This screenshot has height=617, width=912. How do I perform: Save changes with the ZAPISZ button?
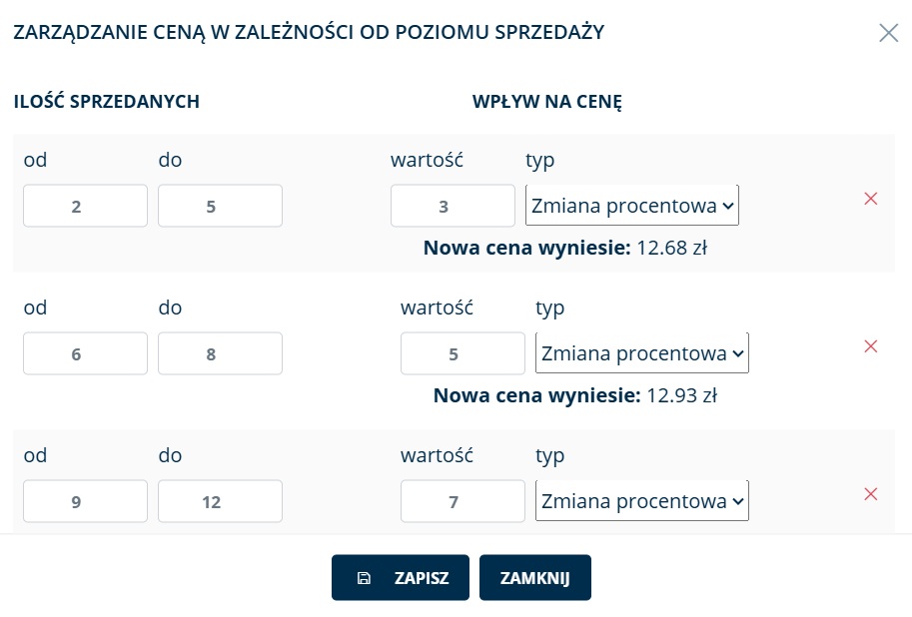[401, 577]
